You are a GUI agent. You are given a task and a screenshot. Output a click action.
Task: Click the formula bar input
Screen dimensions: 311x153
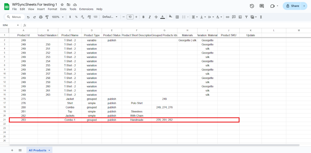pyautogui.click(x=169, y=25)
